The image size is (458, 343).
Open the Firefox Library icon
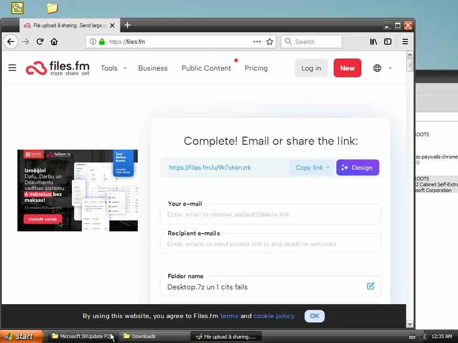pyautogui.click(x=373, y=42)
